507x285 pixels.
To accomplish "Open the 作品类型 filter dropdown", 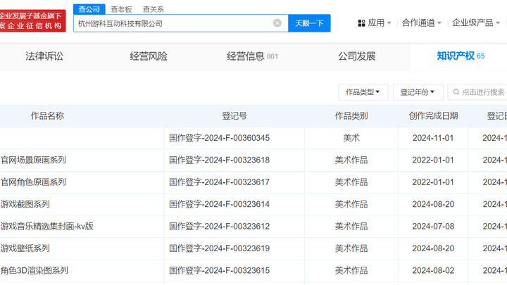I will click(x=363, y=92).
